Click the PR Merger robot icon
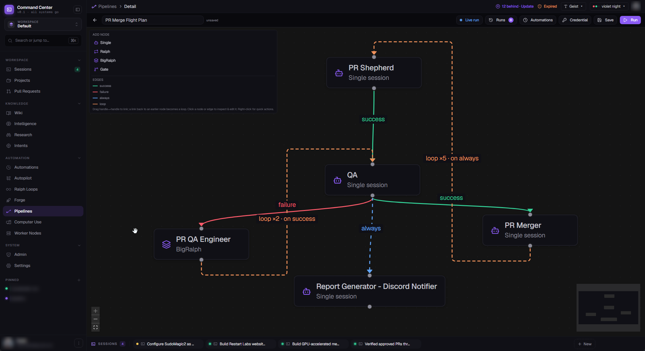645x351 pixels. pyautogui.click(x=495, y=230)
